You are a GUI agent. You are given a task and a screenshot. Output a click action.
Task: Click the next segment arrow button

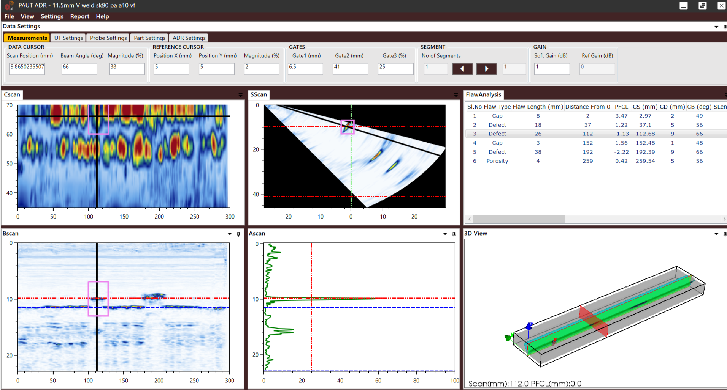point(486,69)
